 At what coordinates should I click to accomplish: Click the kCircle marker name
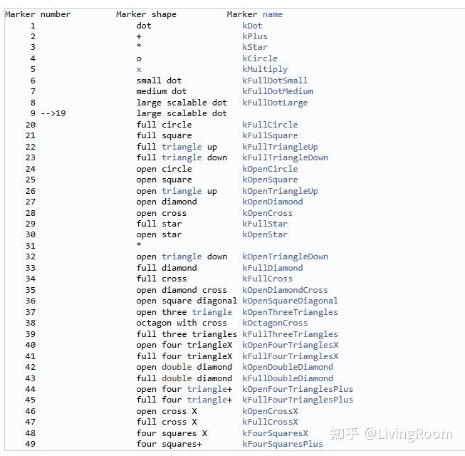click(x=260, y=58)
